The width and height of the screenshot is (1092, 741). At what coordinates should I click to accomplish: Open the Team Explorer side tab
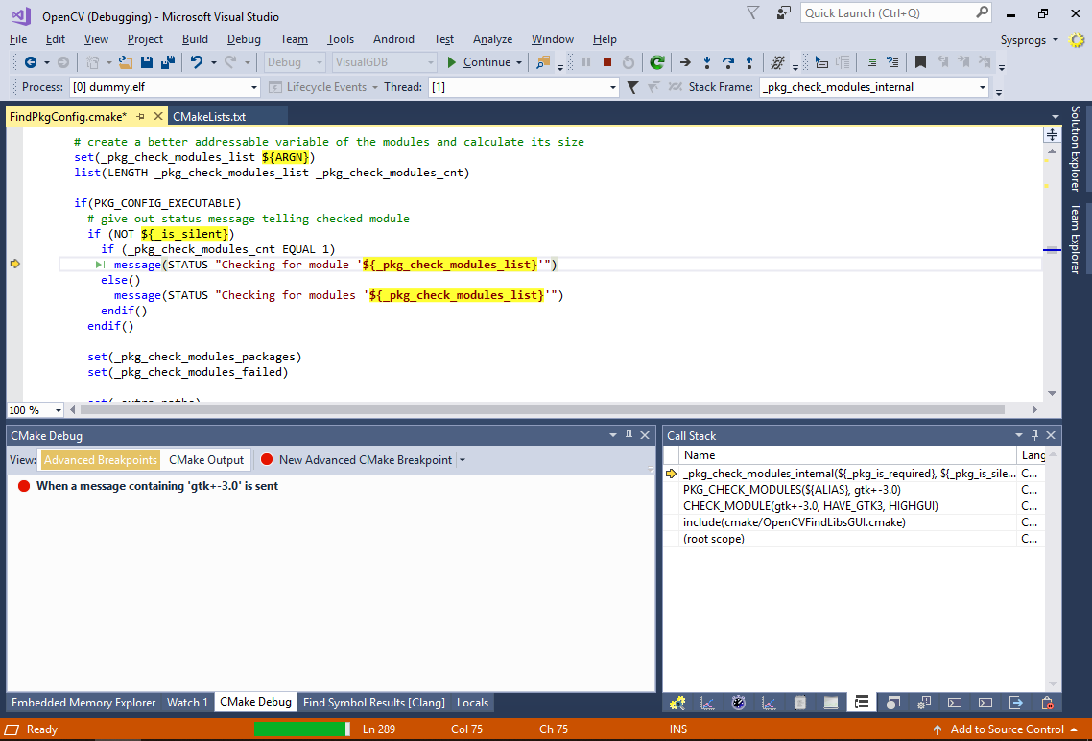(x=1076, y=238)
